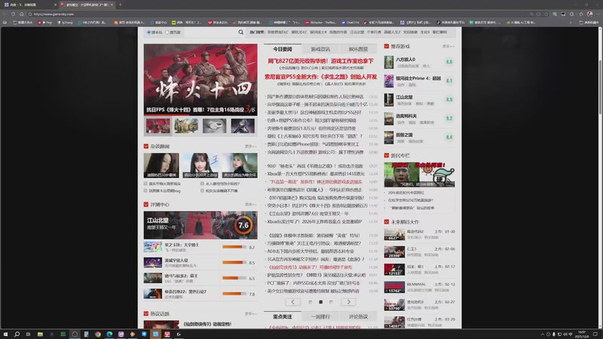Open the Windows Start menu
This screenshot has width=603, height=339.
click(5, 334)
